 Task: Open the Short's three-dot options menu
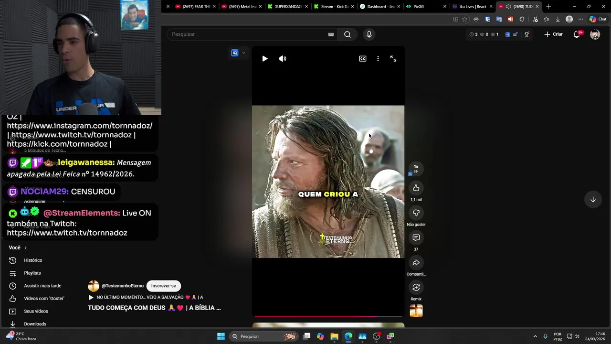378,59
